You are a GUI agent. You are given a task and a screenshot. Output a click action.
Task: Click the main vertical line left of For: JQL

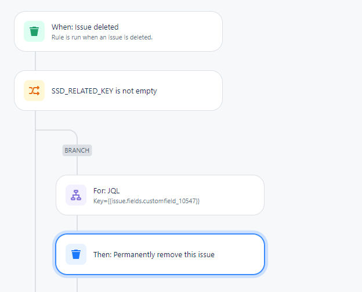(x=35, y=195)
